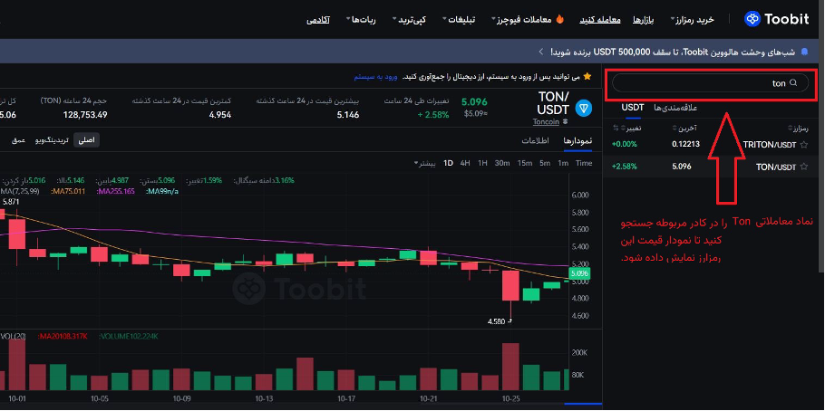Switch to the اطلاعات info tab
This screenshot has height=411, width=825.
535,141
